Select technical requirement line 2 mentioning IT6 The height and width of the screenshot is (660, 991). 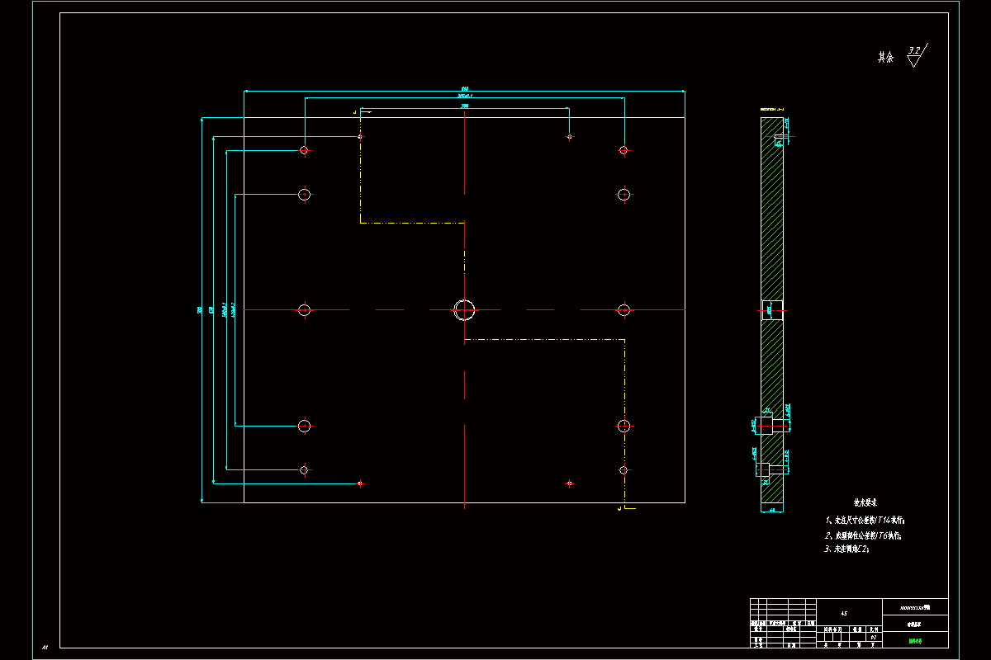pyautogui.click(x=863, y=535)
